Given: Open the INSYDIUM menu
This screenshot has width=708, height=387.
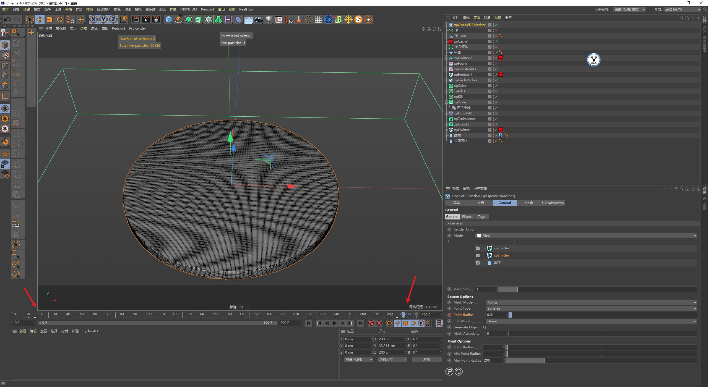Looking at the screenshot, I should point(188,9).
